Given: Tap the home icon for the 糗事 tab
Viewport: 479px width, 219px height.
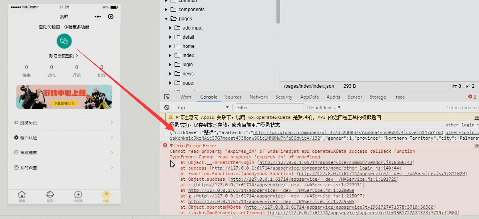Looking at the screenshot, I should coord(22,194).
